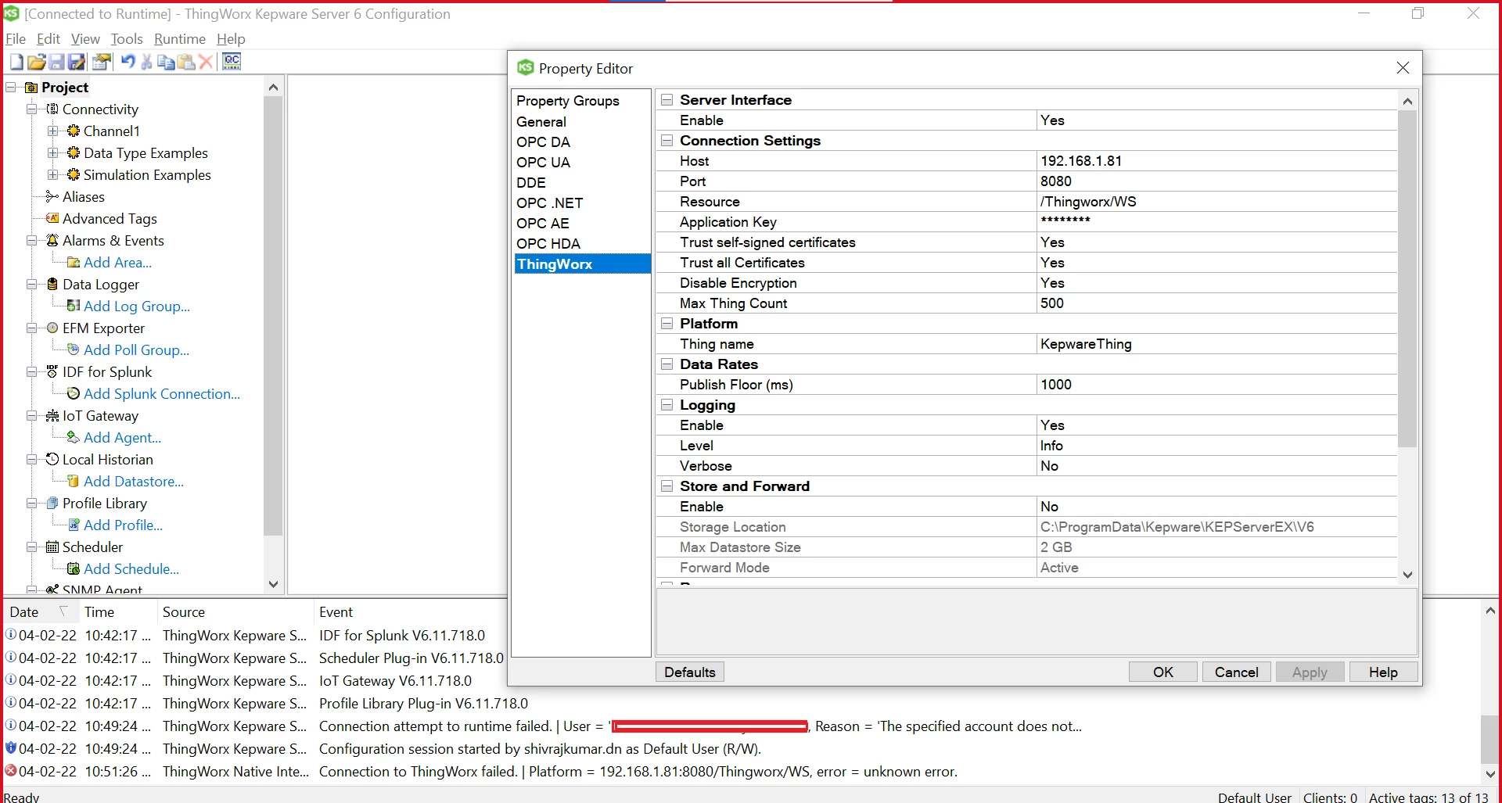Click the Add Splunk Connection link
1502x803 pixels.
click(162, 393)
